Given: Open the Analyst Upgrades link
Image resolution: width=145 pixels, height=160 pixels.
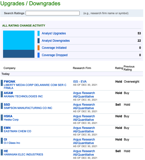Looking at the screenshot, I should [54, 33].
